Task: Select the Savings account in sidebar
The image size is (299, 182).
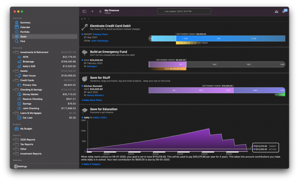Action: click(44, 104)
